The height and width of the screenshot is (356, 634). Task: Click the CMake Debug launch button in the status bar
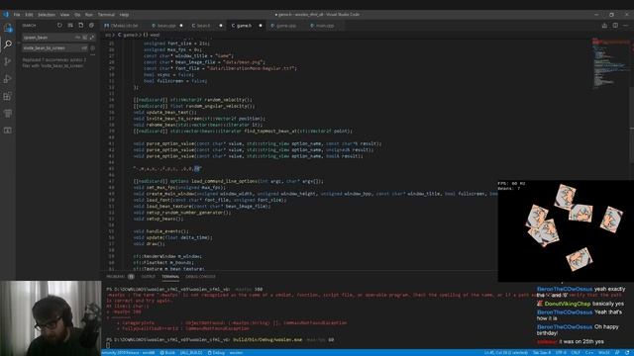coord(216,353)
